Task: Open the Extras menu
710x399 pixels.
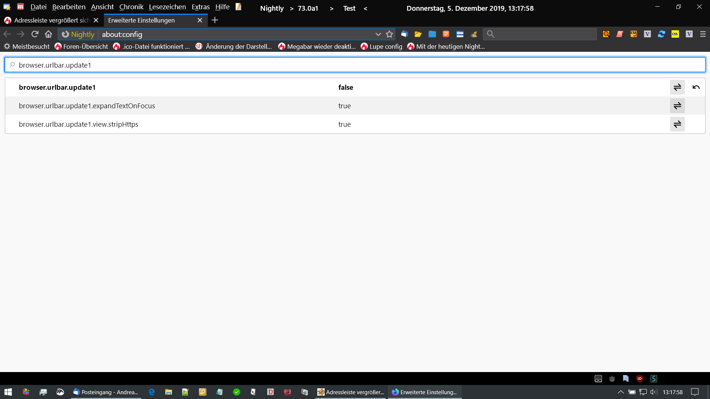Action: pyautogui.click(x=200, y=7)
